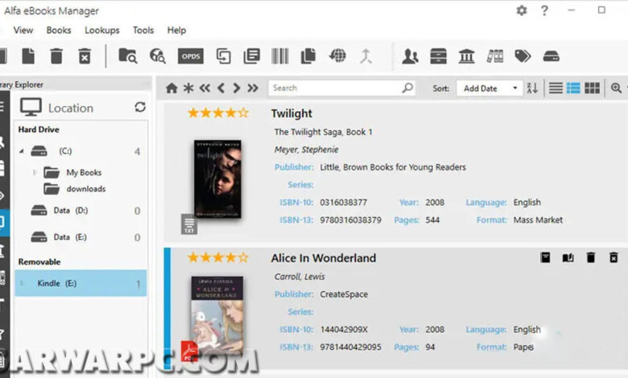This screenshot has width=628, height=378.
Task: Open the Books menu
Action: [x=59, y=31]
